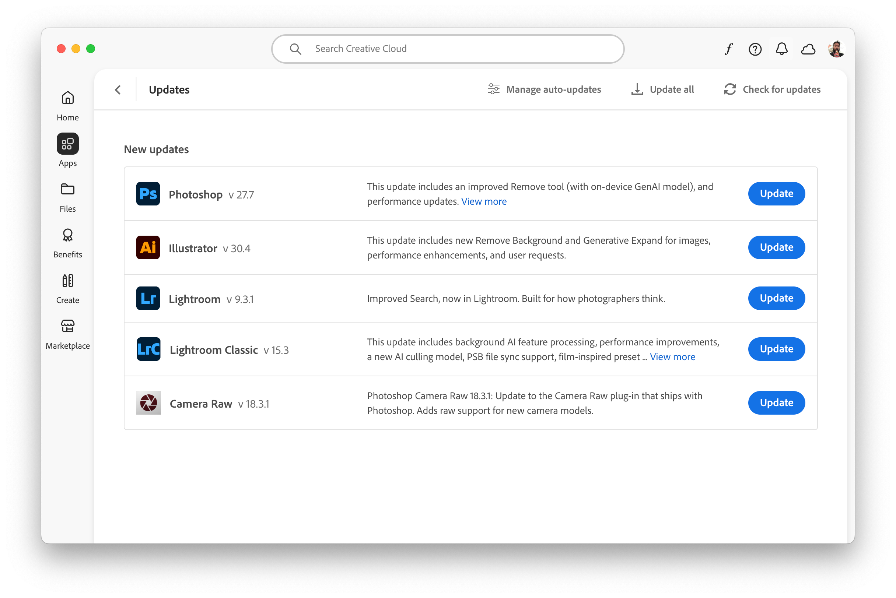
Task: Update Lightroom Classic
Action: tap(777, 349)
